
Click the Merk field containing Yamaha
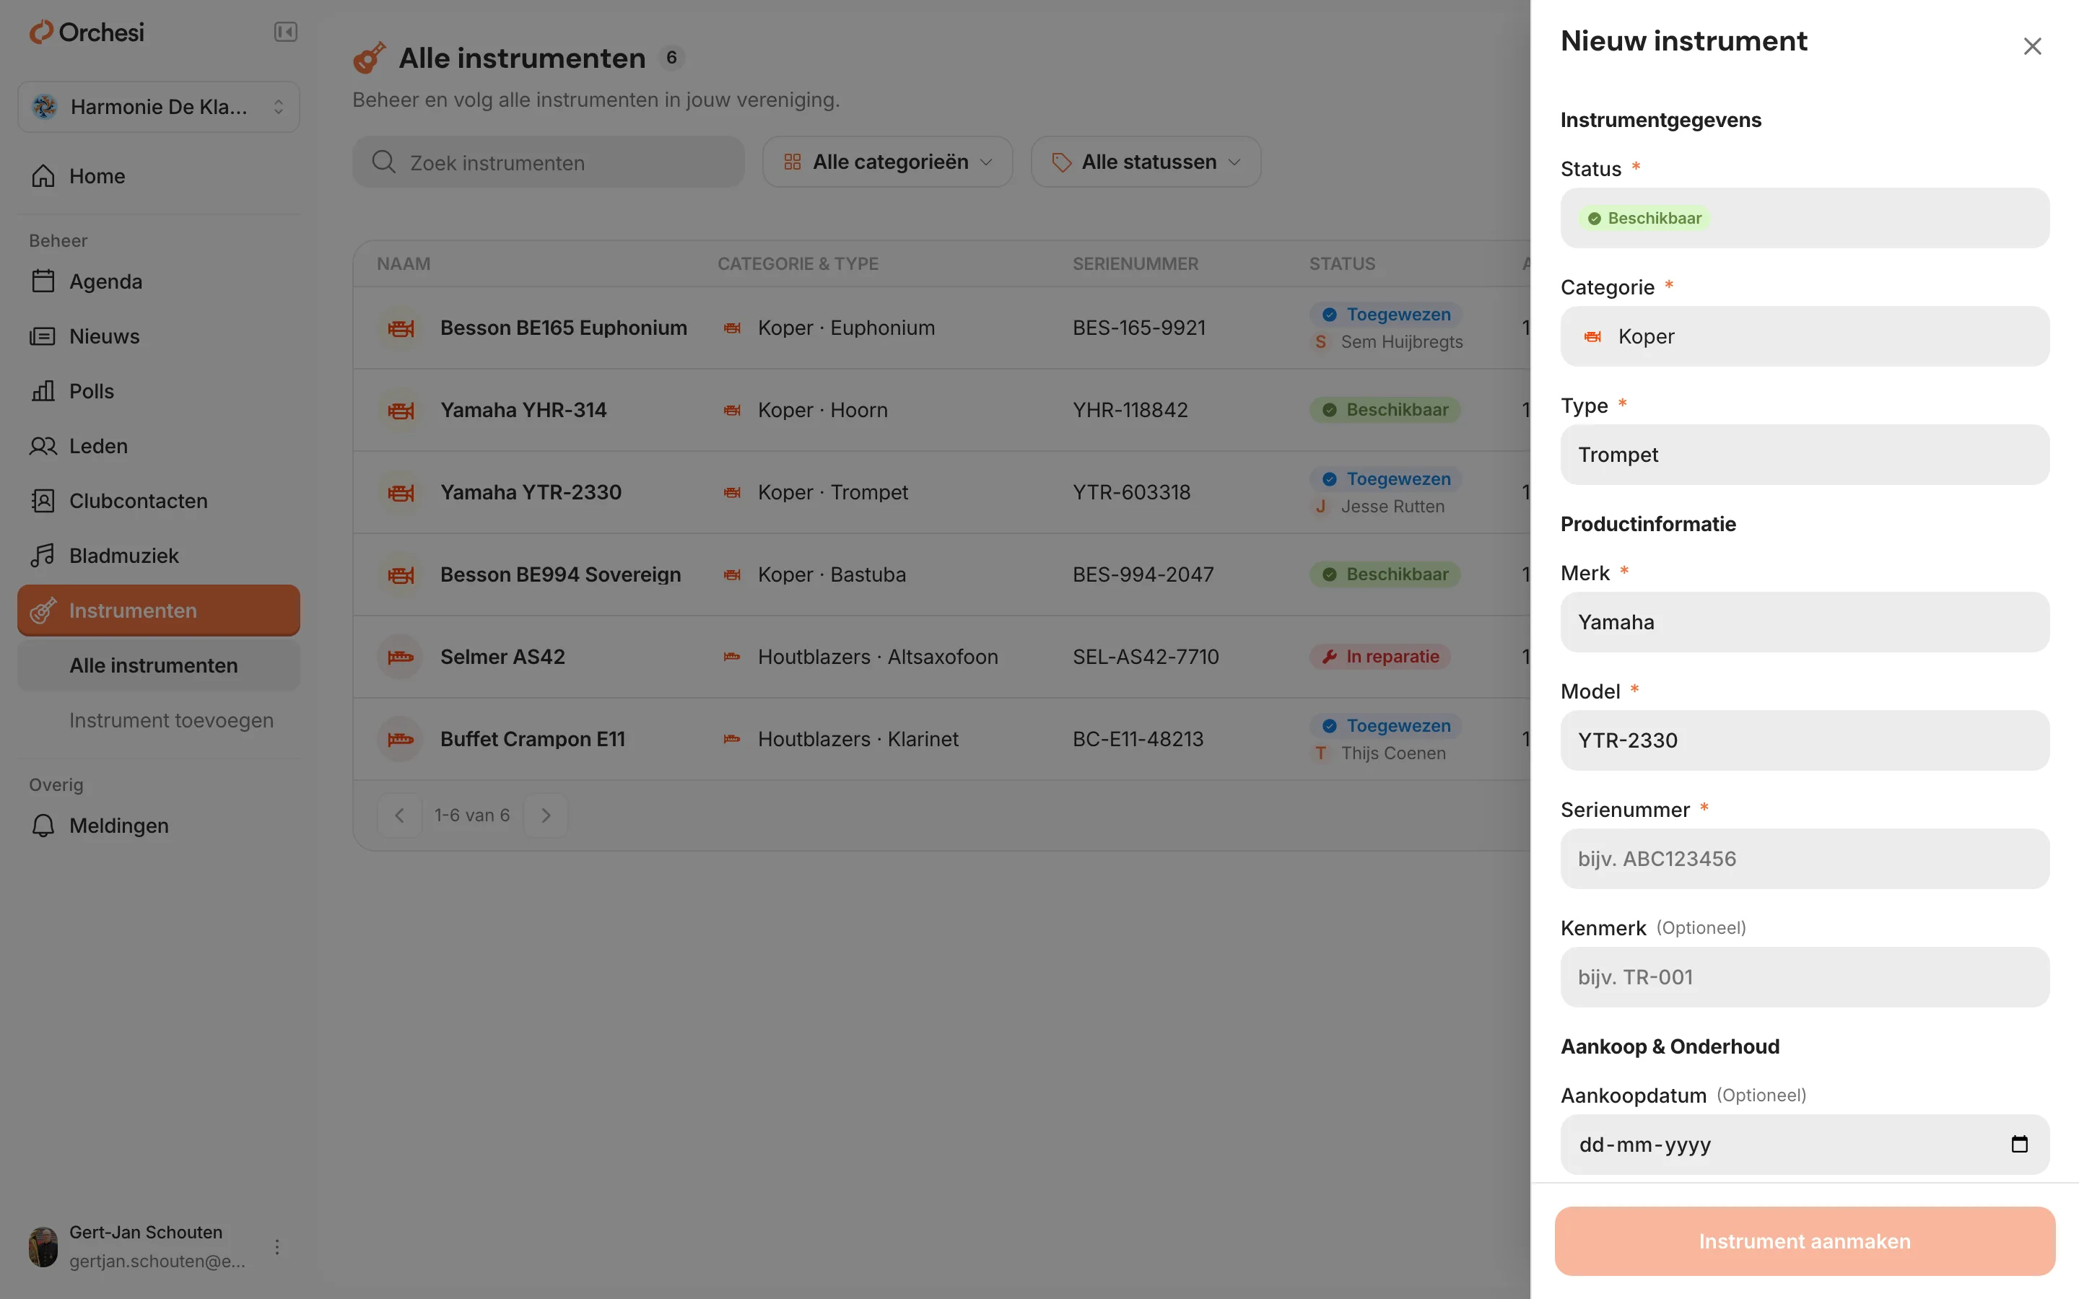[x=1805, y=623]
